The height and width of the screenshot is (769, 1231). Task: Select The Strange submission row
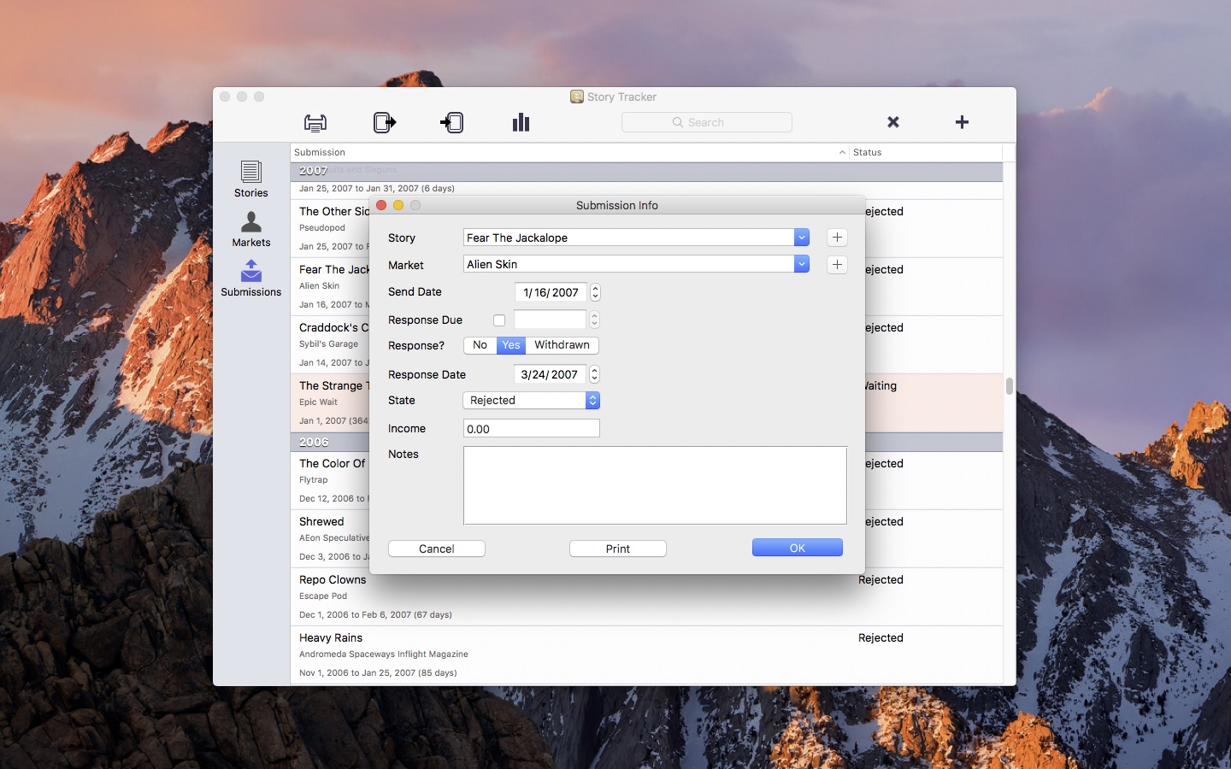tap(646, 403)
